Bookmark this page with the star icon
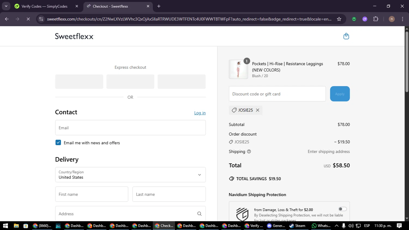 [339, 19]
